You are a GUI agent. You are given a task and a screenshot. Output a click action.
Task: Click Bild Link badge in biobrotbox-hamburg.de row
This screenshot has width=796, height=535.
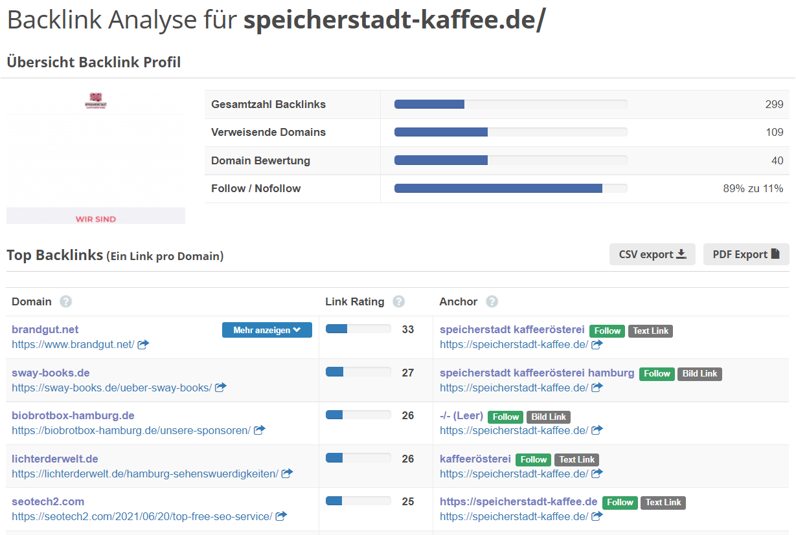549,417
